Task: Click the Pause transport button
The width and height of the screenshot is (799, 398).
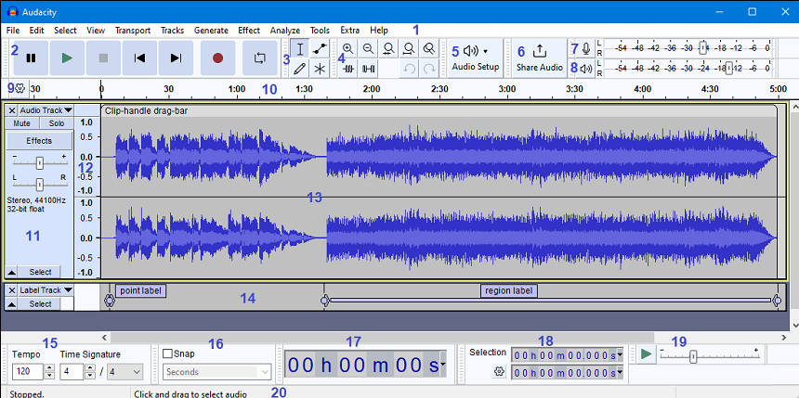Action: pyautogui.click(x=31, y=58)
